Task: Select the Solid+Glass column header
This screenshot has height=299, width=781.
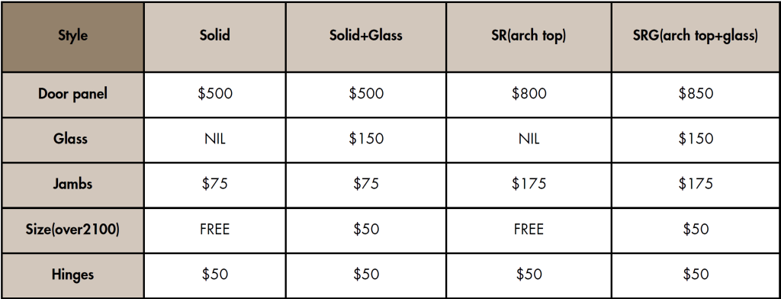Action: click(x=365, y=36)
